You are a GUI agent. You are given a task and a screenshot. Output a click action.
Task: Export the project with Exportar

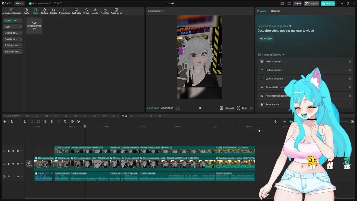[328, 3]
